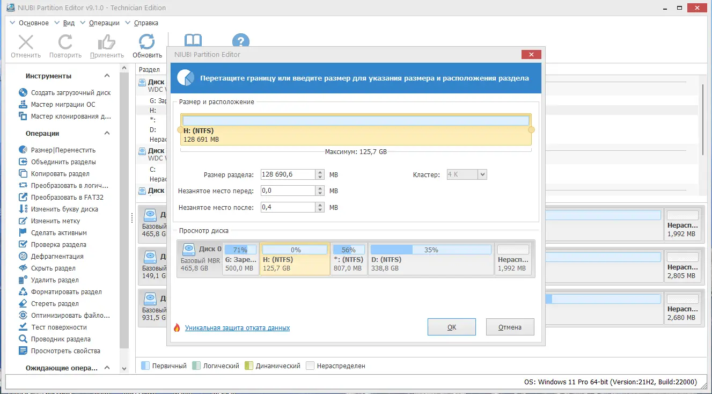Screen dimensions: 712x394
Task: Choose 'Просмотреть свойства' operation
Action: pyautogui.click(x=60, y=351)
